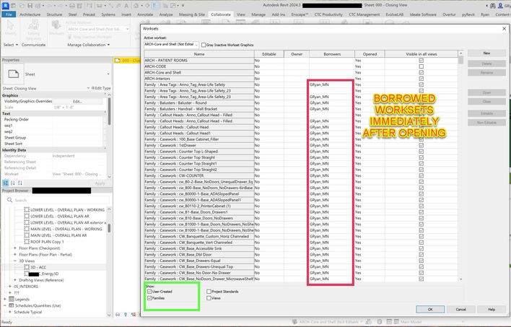Click the second sort icon at Properties bottom
Image resolution: width=511 pixels, height=327 pixels.
coord(13,183)
